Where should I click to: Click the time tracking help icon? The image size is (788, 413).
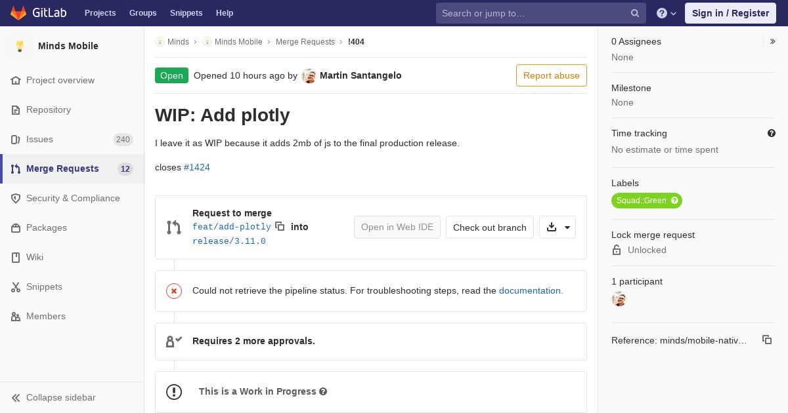click(x=772, y=133)
